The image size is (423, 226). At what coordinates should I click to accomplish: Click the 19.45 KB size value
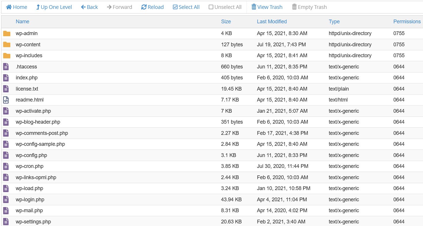(x=231, y=89)
